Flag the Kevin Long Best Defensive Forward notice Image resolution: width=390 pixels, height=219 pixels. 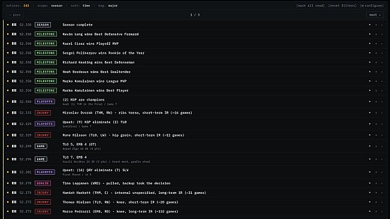[x=370, y=34]
